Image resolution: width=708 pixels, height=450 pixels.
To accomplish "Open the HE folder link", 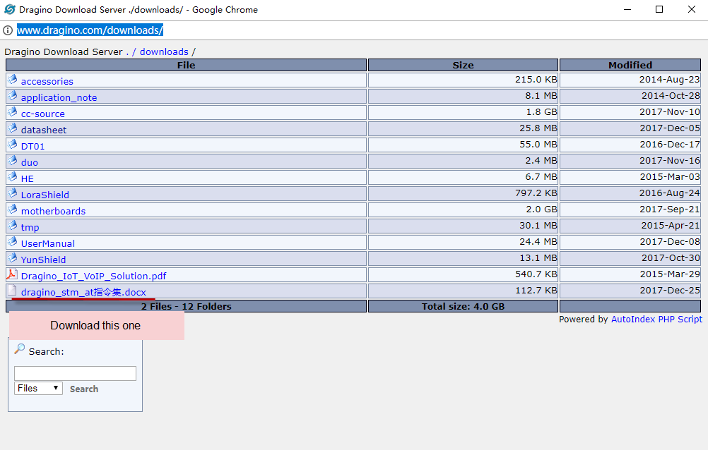I will pyautogui.click(x=27, y=179).
